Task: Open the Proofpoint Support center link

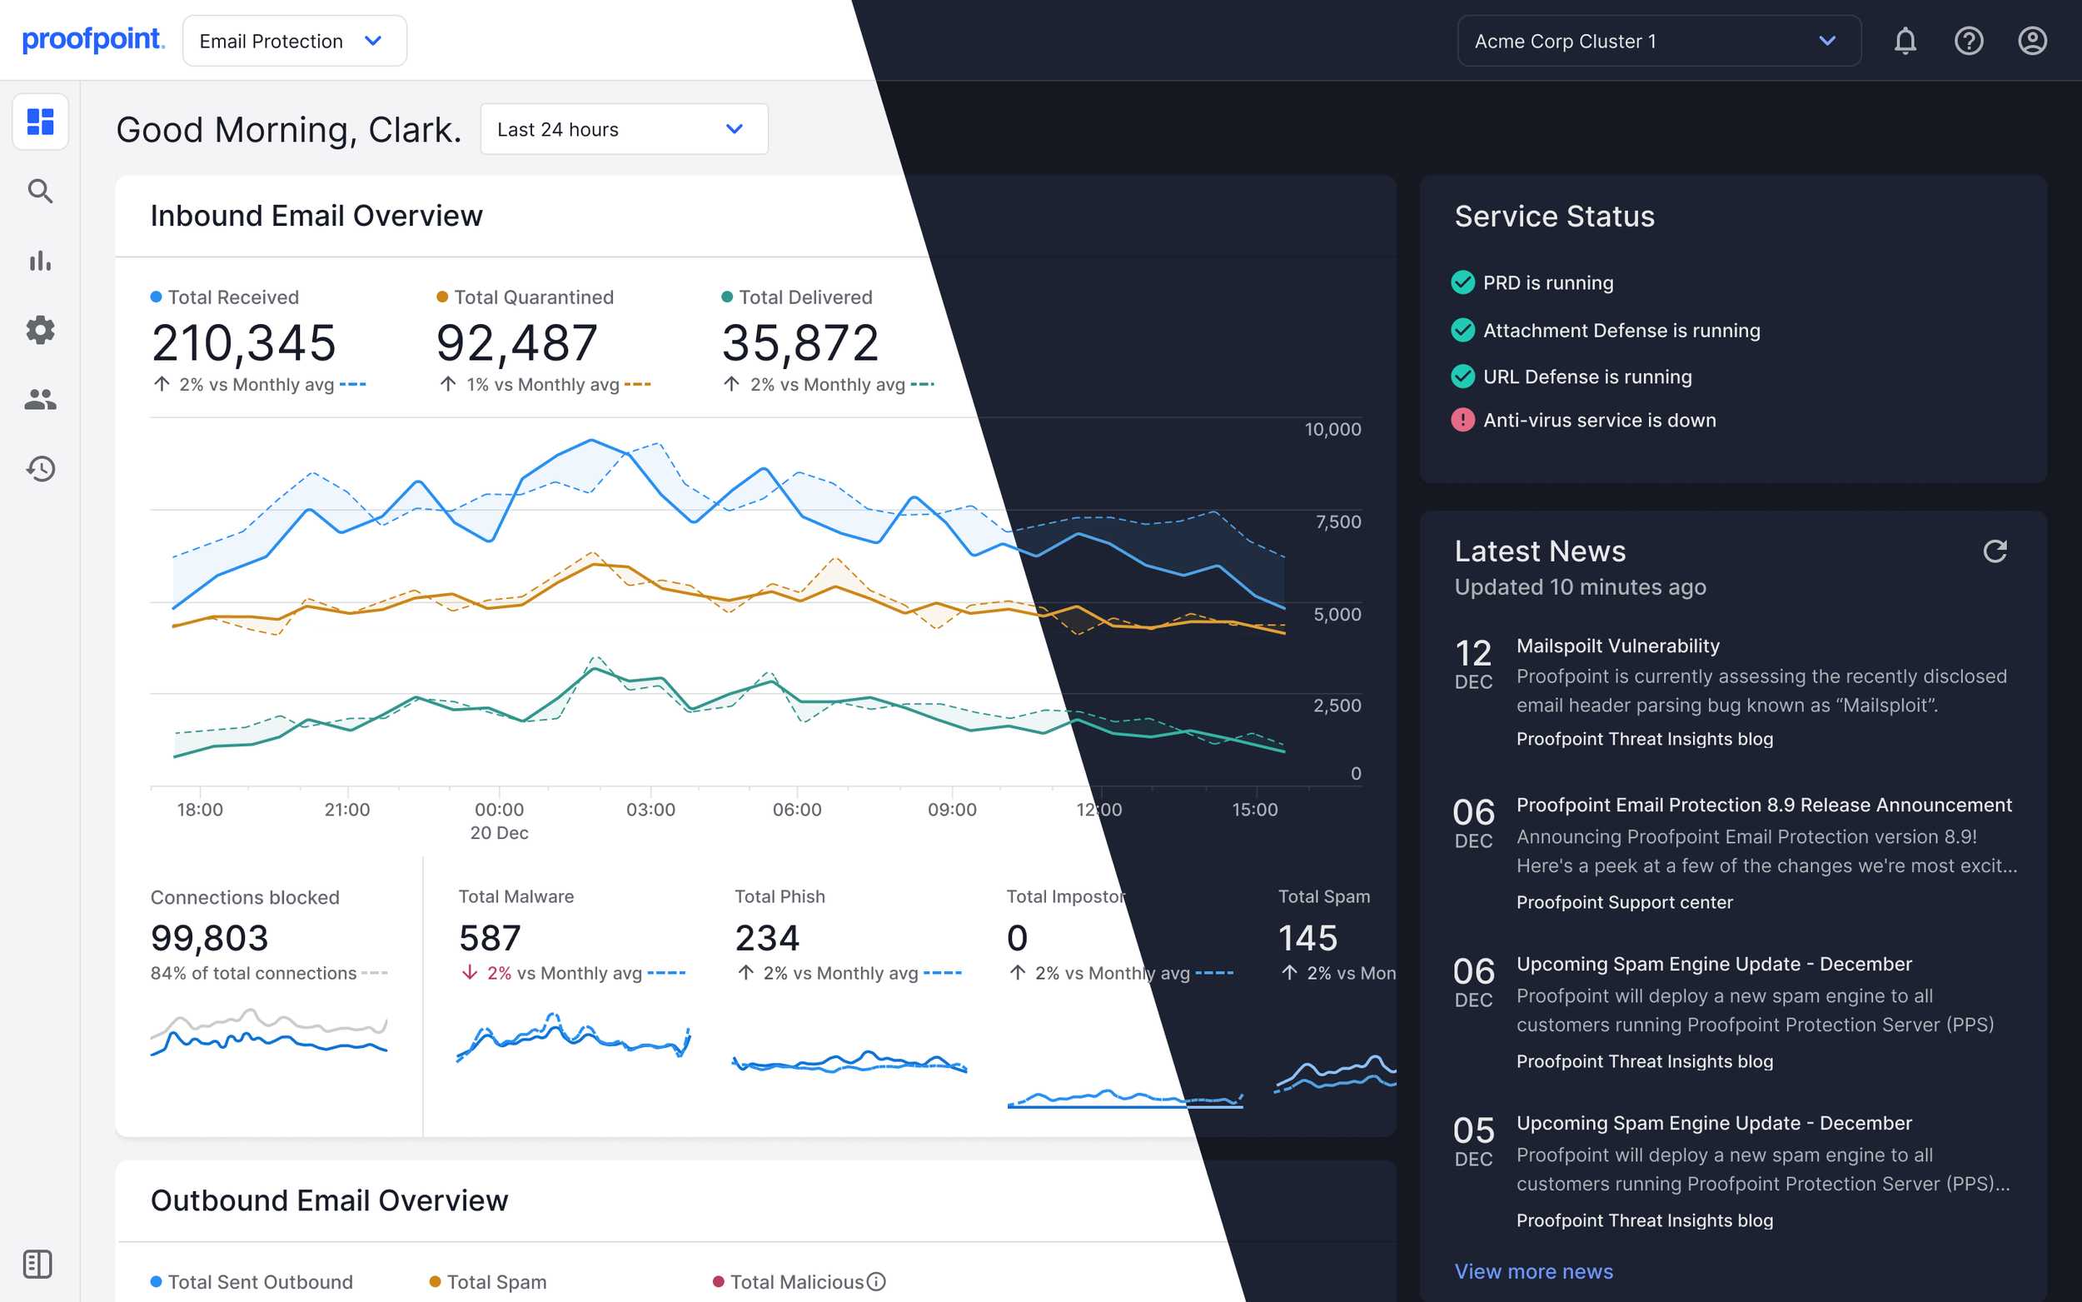Action: [1624, 902]
